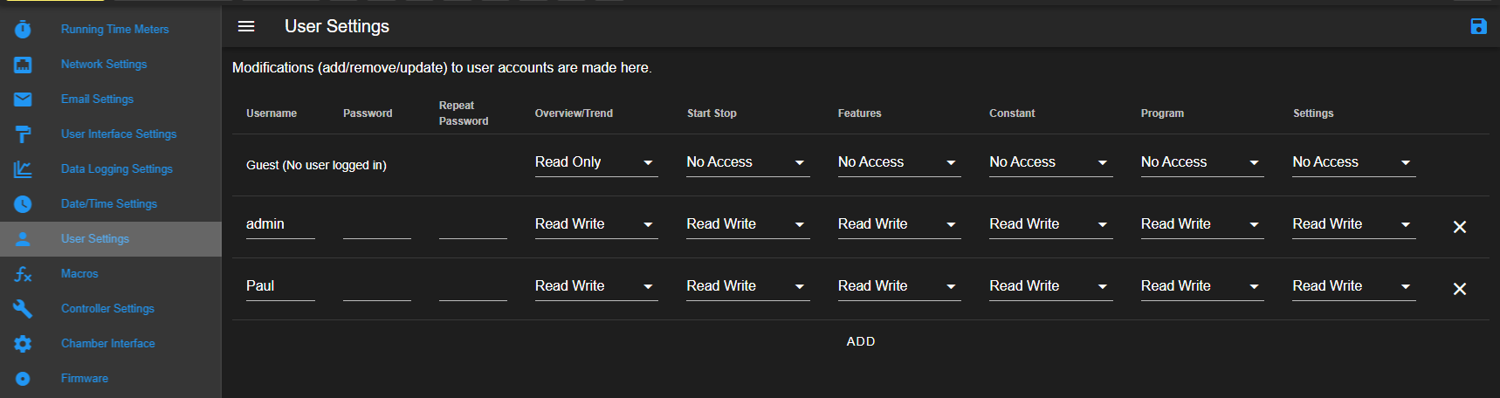Open admin Program dropdown

click(x=1202, y=224)
